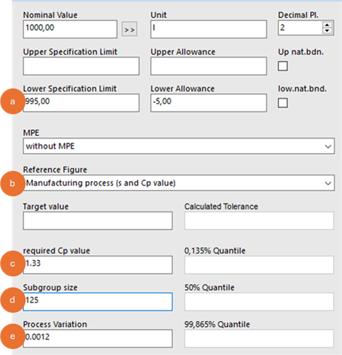The image size is (342, 355).
Task: Click the Unit input field
Action: tap(209, 30)
